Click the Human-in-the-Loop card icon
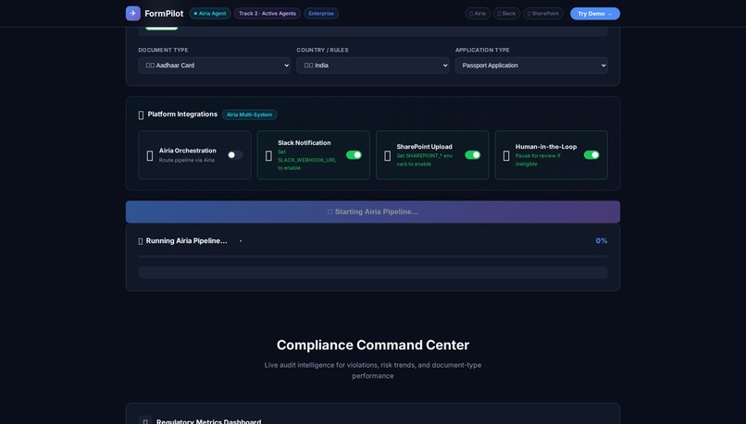Viewport: 746px width, 424px height. [x=506, y=156]
